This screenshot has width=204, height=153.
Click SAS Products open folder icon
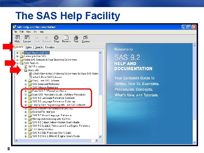point(22,63)
